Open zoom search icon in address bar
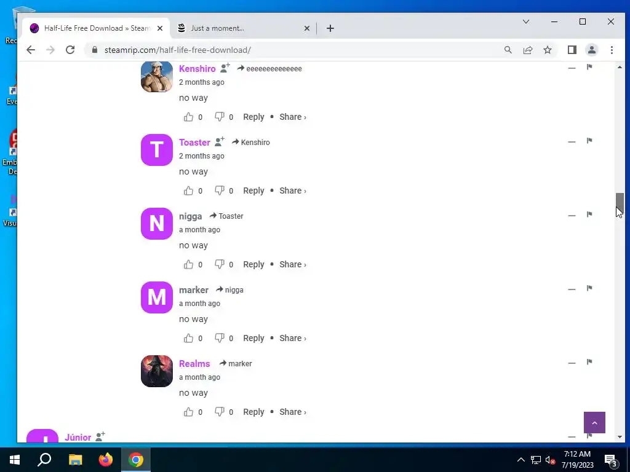This screenshot has height=472, width=630. click(508, 50)
